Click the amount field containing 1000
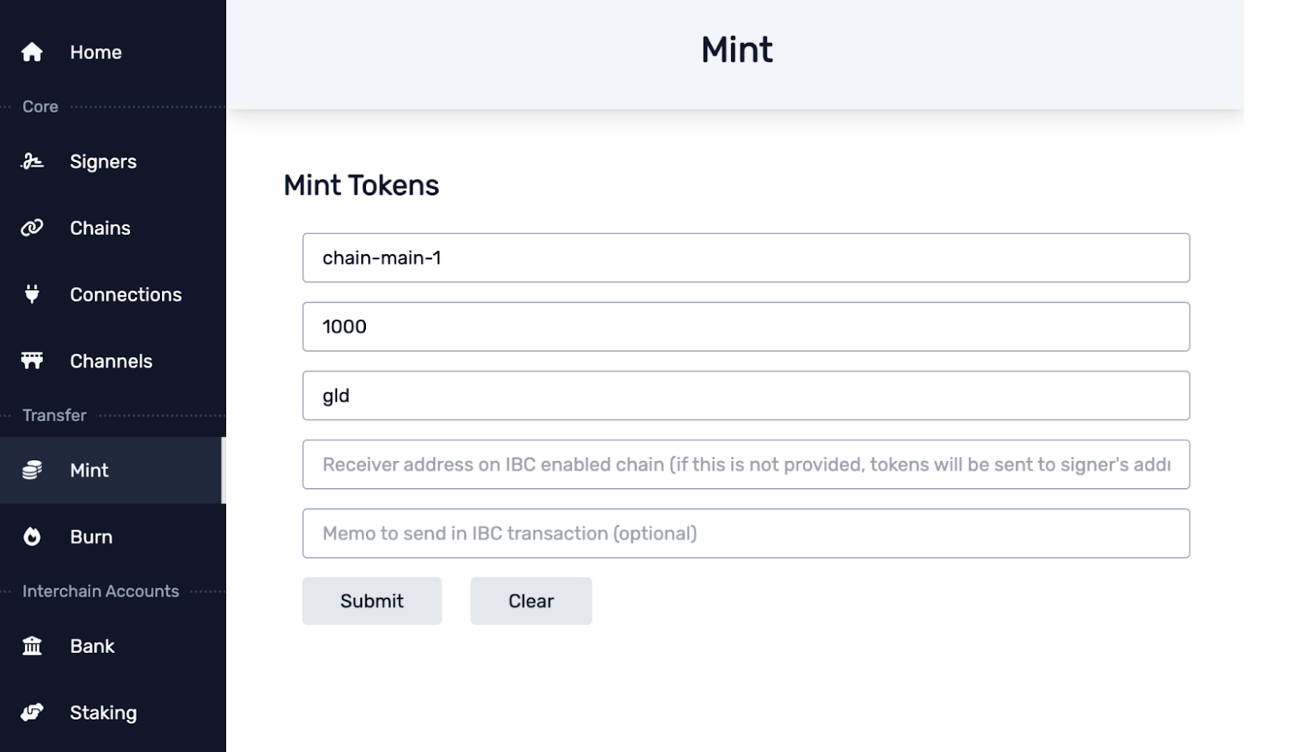Image resolution: width=1299 pixels, height=752 pixels. tap(745, 327)
